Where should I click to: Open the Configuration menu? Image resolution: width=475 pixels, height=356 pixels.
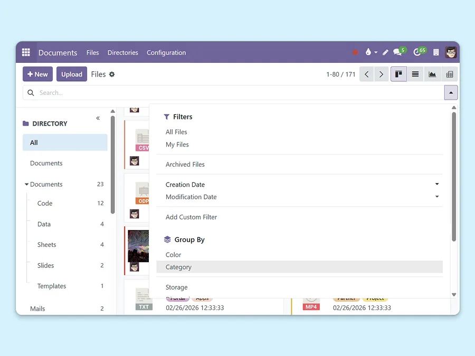click(x=166, y=53)
